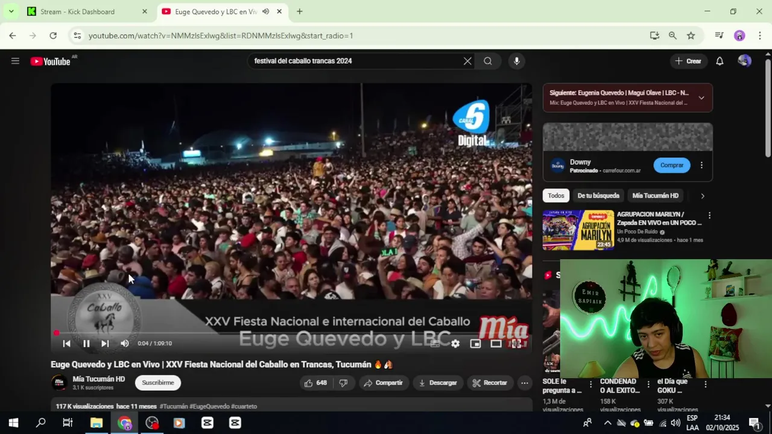Open options for the SOLE le pregunta short
Screen dimensions: 772x434
tap(590, 384)
